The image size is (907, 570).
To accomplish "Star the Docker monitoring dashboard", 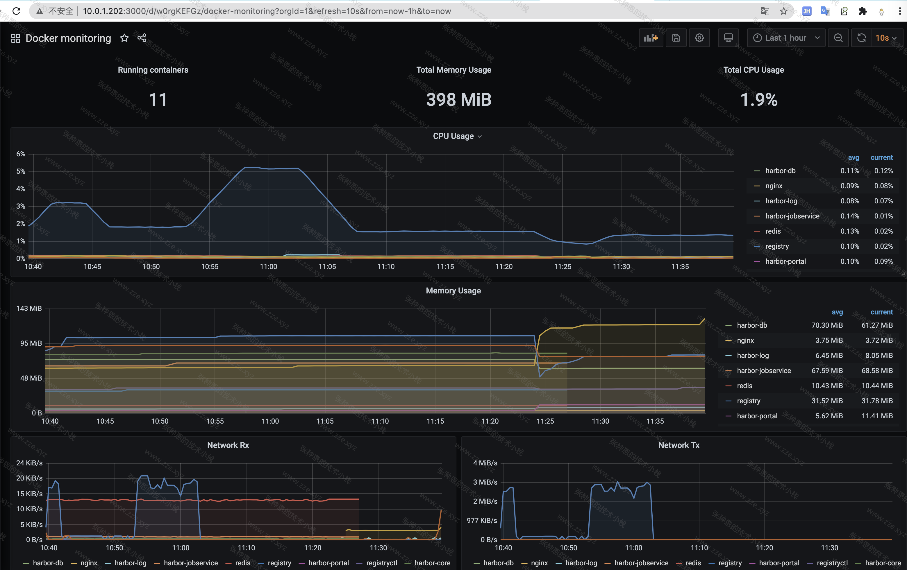I will pos(124,38).
